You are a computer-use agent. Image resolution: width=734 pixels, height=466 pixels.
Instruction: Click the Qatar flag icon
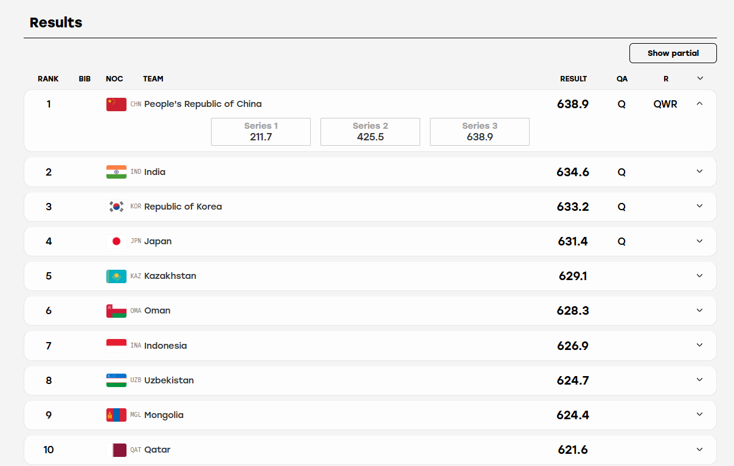click(116, 450)
